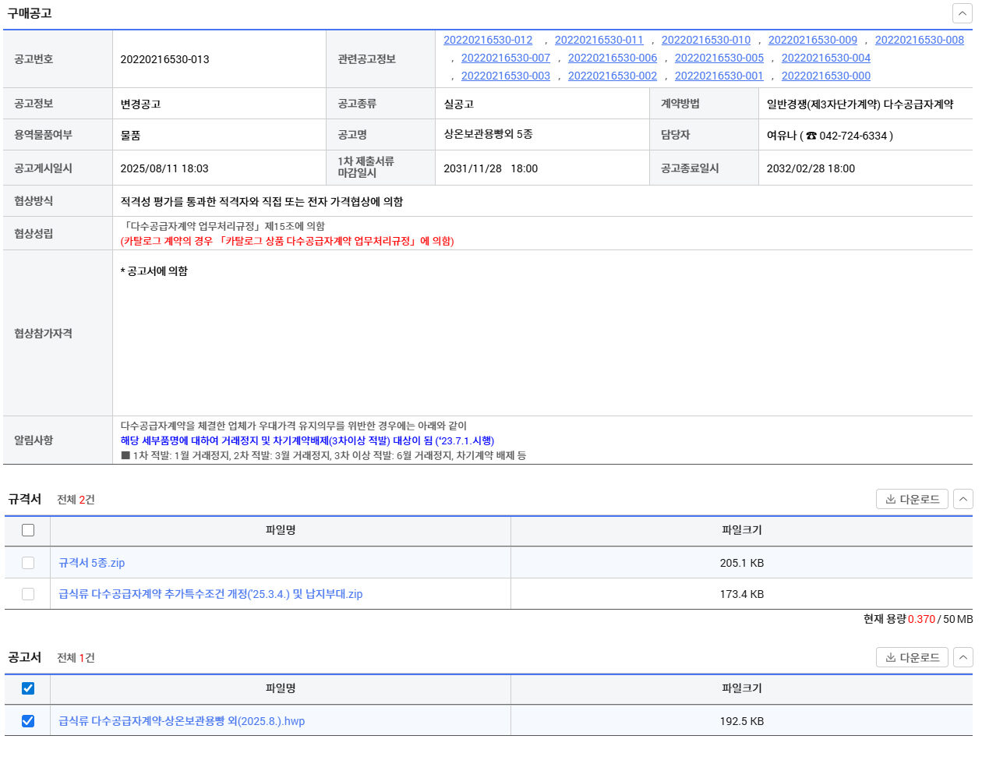This screenshot has width=982, height=764.
Task: Open related notice 20220216530-000
Action: coord(825,76)
